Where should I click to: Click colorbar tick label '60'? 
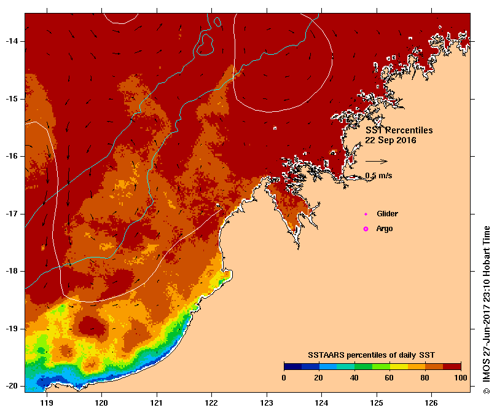(389, 378)
